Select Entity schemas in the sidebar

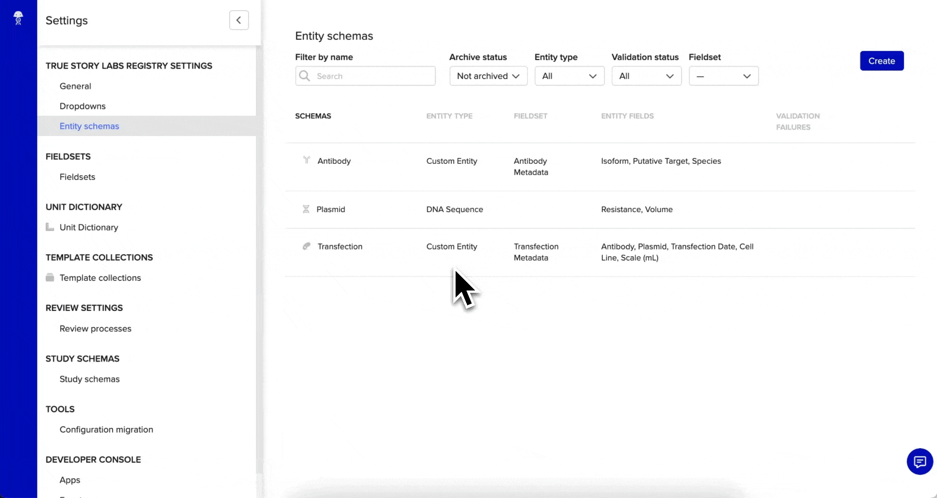[89, 126]
